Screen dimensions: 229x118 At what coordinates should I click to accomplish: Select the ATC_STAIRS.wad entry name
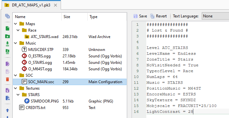click(x=44, y=37)
